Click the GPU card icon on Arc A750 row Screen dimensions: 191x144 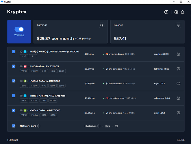pos(21,96)
